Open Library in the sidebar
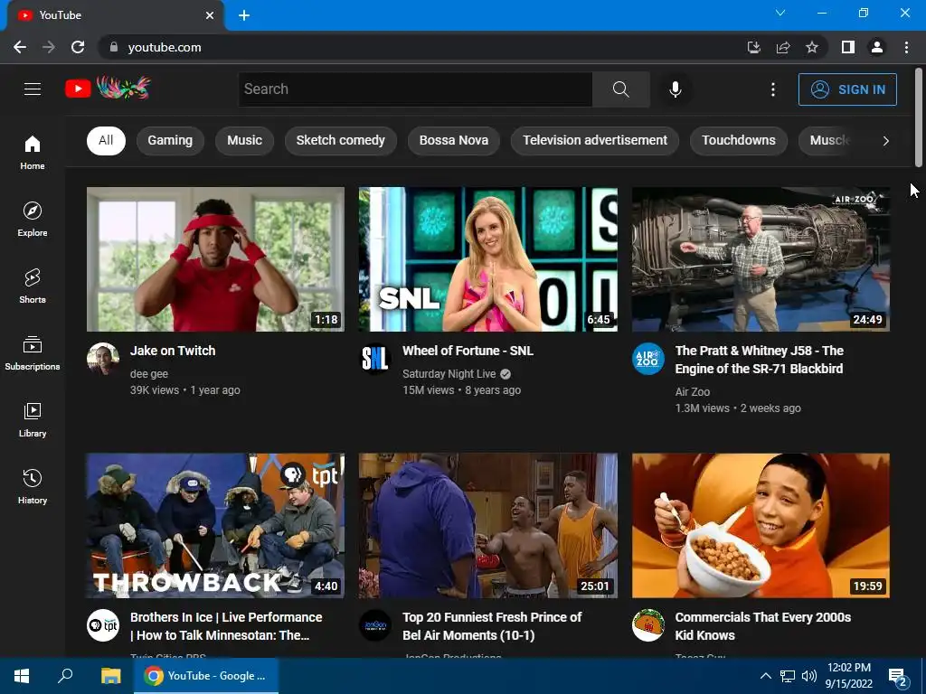Screen dimensions: 926x694 pos(33,419)
